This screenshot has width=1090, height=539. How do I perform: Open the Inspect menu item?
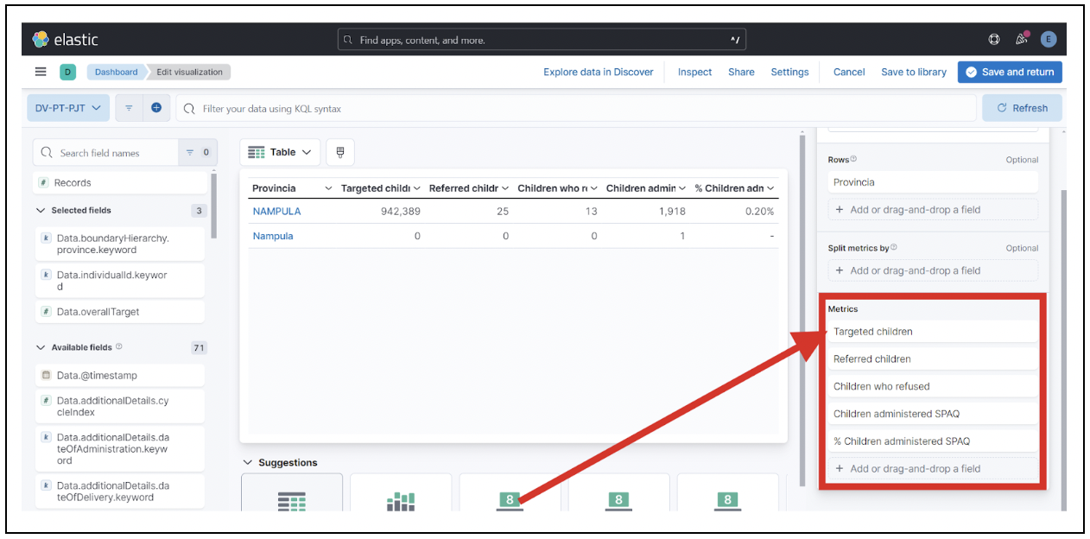694,72
